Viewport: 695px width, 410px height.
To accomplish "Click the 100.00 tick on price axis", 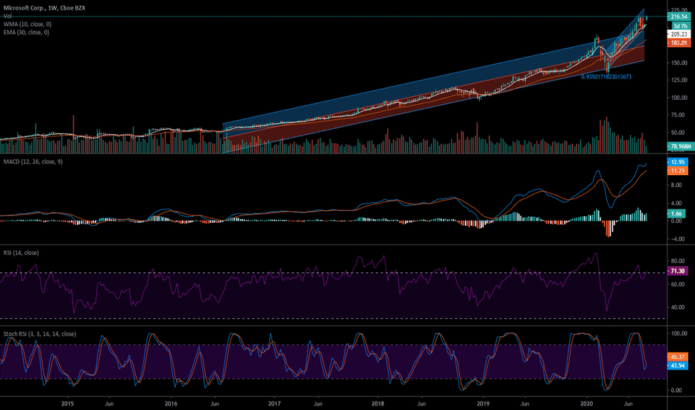I will pos(679,98).
